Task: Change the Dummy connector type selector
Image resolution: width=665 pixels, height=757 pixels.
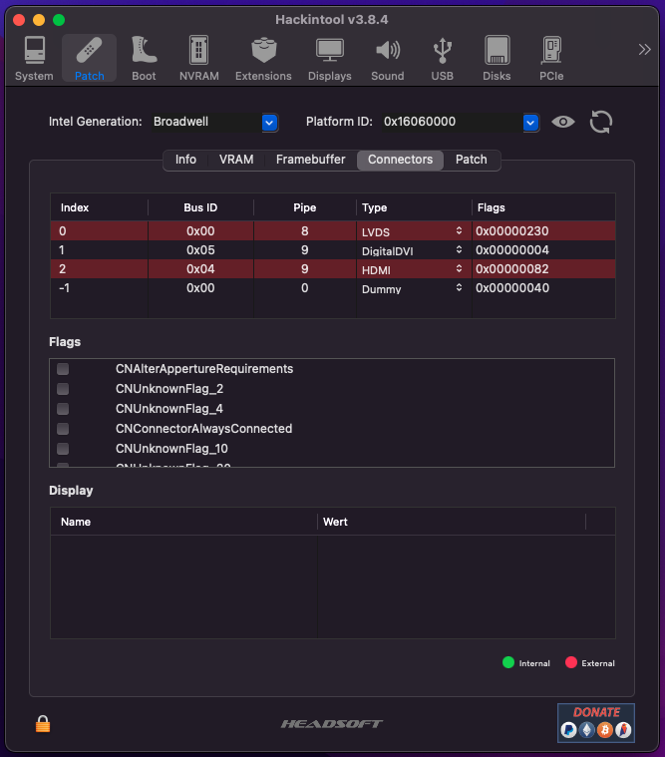Action: (x=459, y=287)
